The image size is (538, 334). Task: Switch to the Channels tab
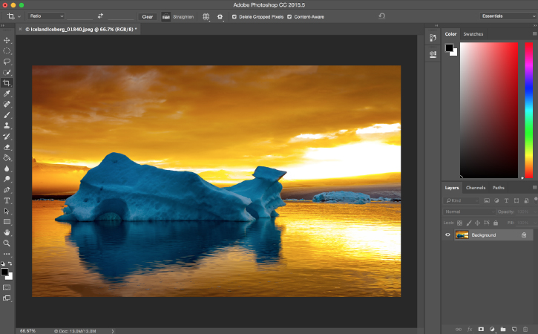476,188
